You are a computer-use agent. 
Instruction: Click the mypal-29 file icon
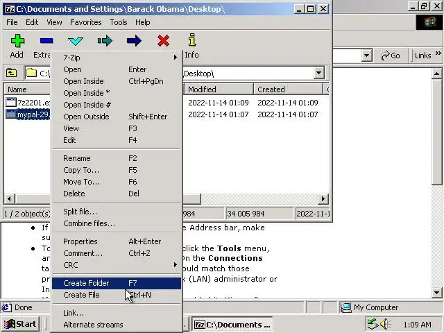coord(11,114)
